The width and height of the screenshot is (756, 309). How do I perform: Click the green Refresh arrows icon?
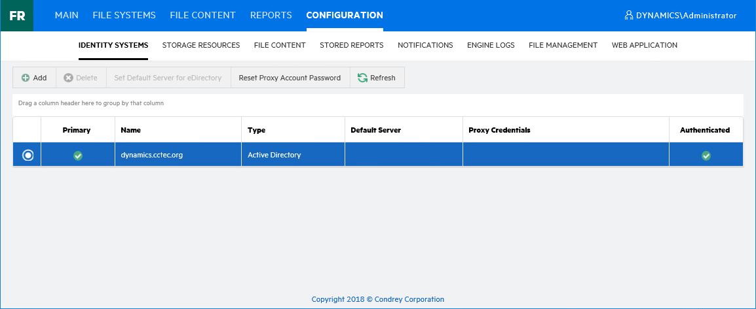tap(362, 78)
